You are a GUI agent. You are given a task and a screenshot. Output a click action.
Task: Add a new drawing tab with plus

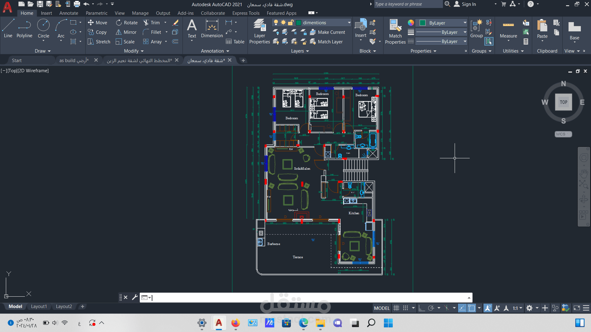coord(243,60)
